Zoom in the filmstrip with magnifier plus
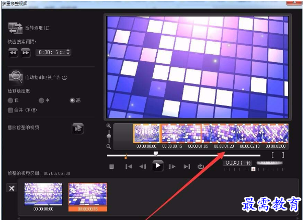The image size is (304, 220). pyautogui.click(x=109, y=126)
